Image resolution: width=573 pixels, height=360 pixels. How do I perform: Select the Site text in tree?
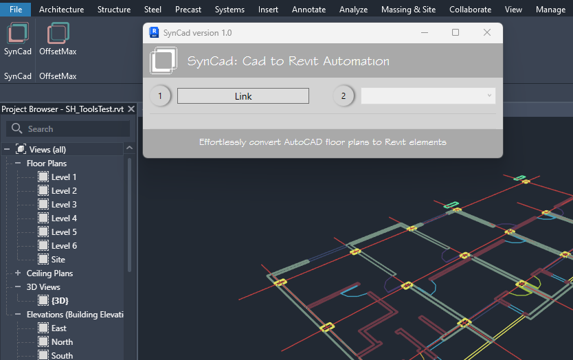[58, 260]
